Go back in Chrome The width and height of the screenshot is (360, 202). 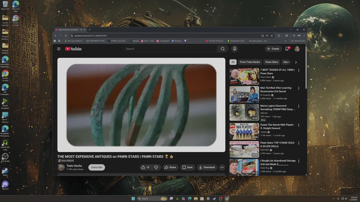55,36
